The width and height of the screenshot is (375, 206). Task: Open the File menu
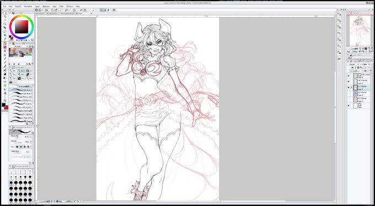click(4, 6)
